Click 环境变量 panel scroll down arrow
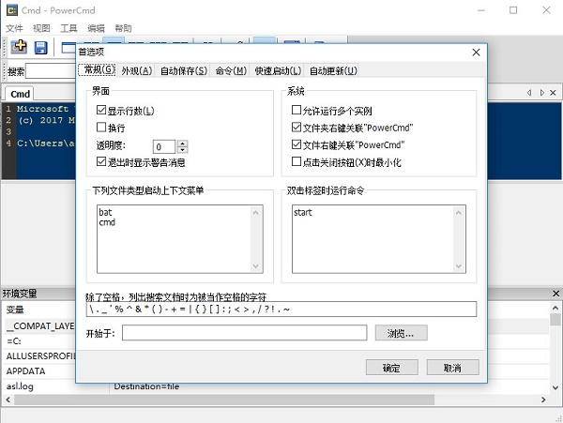Viewport: 563px width, 423px height. [555, 387]
